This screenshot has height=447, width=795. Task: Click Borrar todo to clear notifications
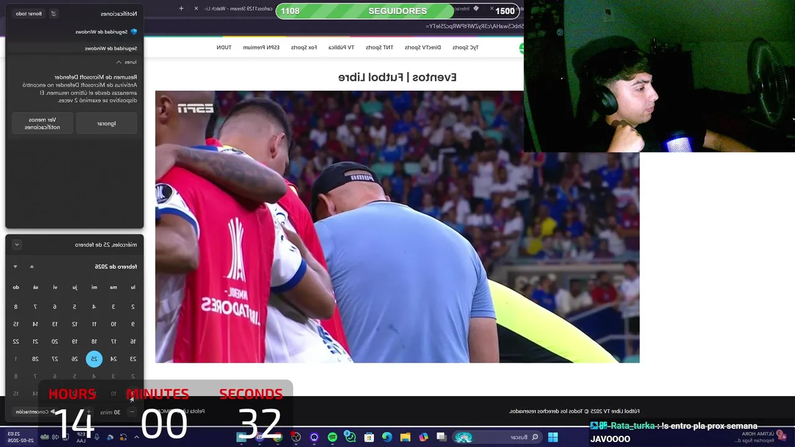[29, 14]
